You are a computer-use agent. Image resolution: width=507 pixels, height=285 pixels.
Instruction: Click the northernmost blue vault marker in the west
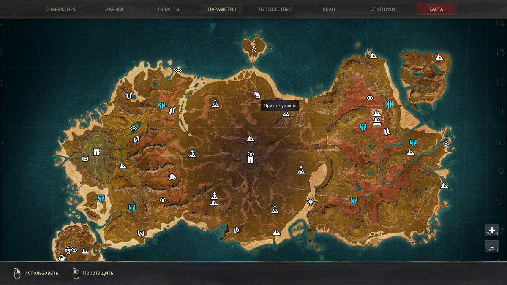pyautogui.click(x=161, y=106)
